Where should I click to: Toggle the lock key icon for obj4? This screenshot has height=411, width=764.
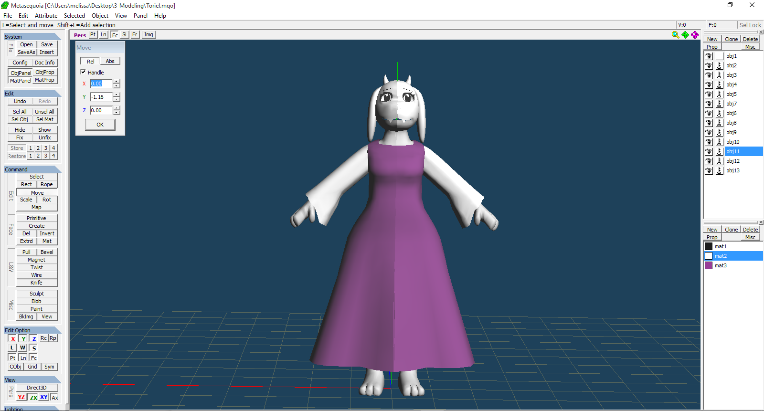pos(720,84)
